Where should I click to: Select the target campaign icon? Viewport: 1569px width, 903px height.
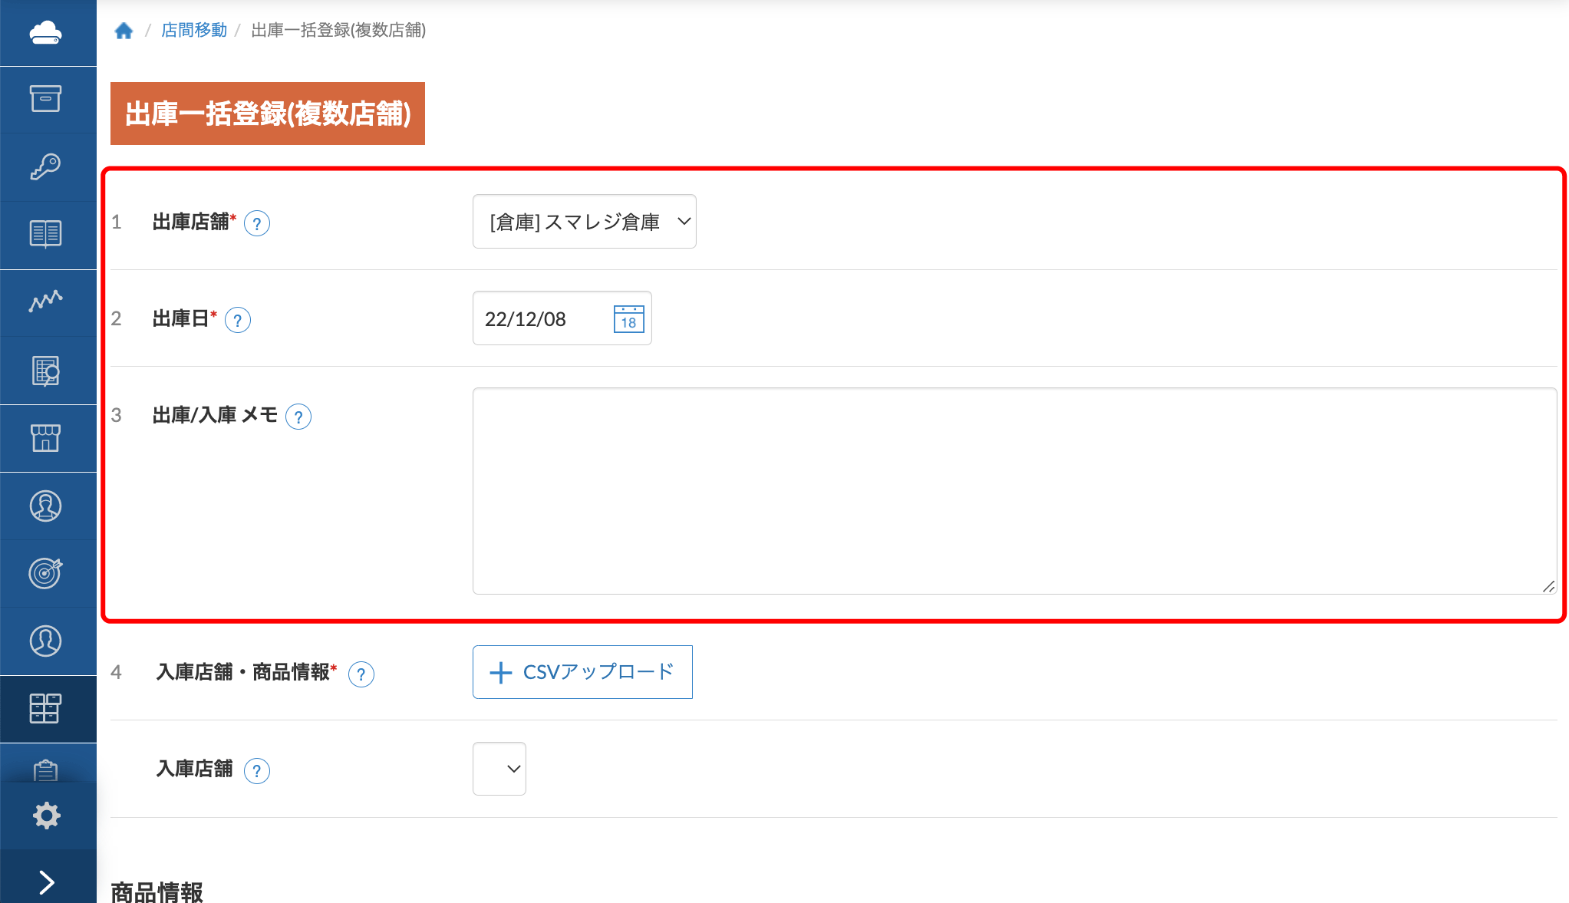(x=48, y=573)
